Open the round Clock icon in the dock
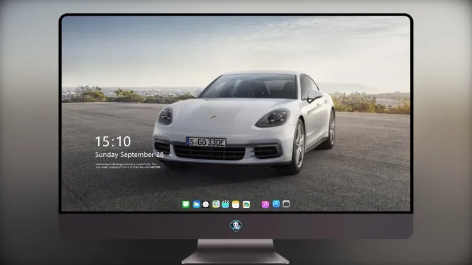 (206, 204)
